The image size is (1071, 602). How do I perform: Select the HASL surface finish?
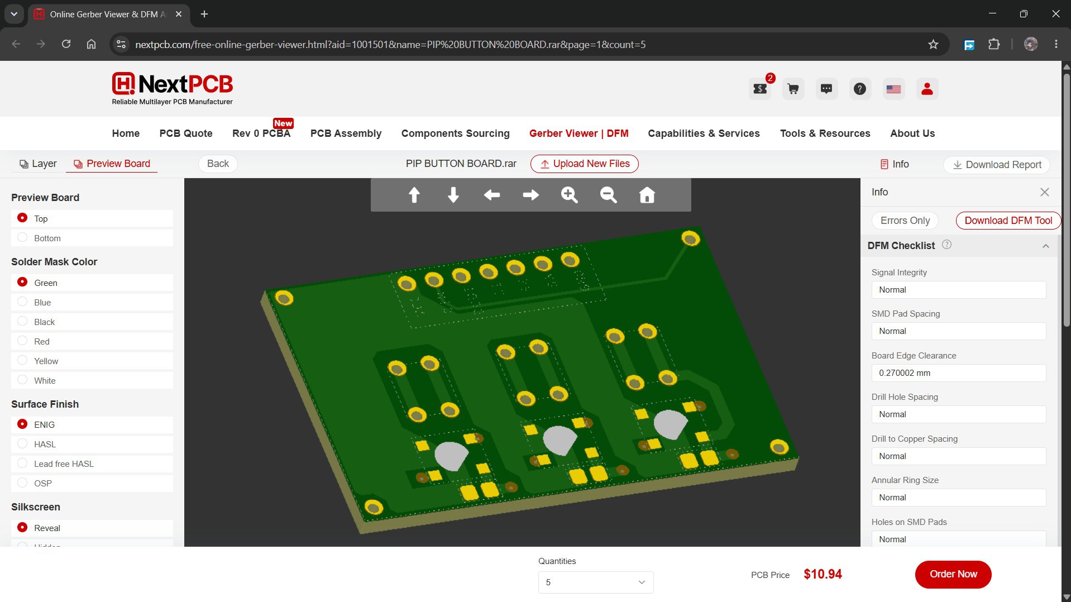coord(92,444)
